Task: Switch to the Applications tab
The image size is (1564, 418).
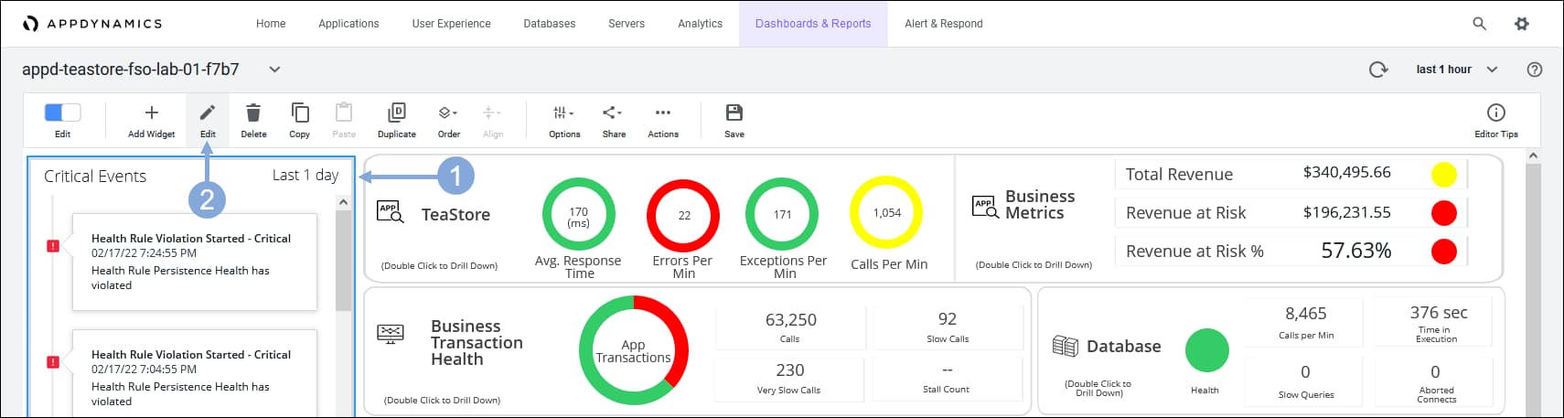Action: point(348,24)
